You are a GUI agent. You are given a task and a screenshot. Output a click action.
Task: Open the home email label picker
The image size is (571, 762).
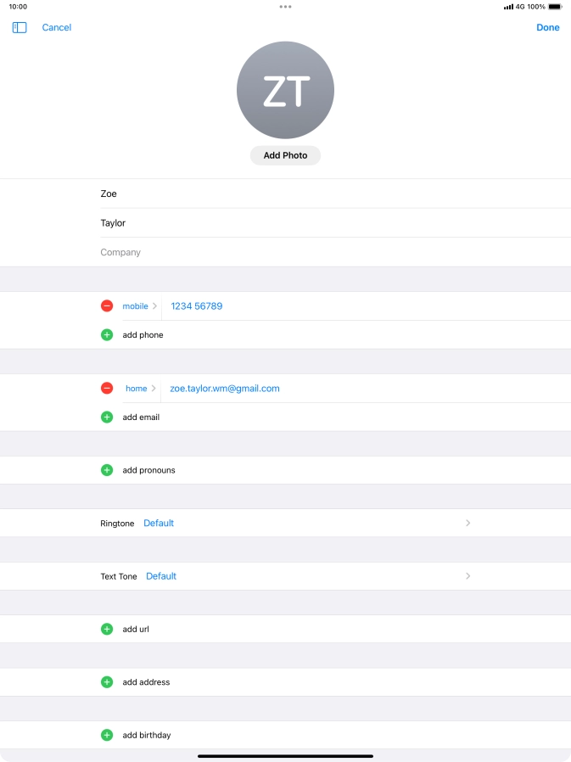pos(140,389)
